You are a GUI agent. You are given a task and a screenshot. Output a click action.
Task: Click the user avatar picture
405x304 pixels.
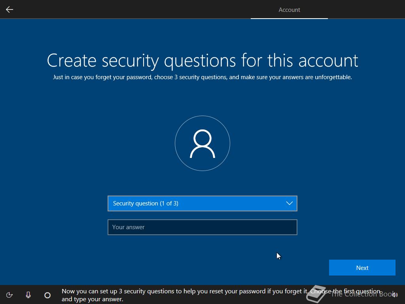[x=202, y=143]
